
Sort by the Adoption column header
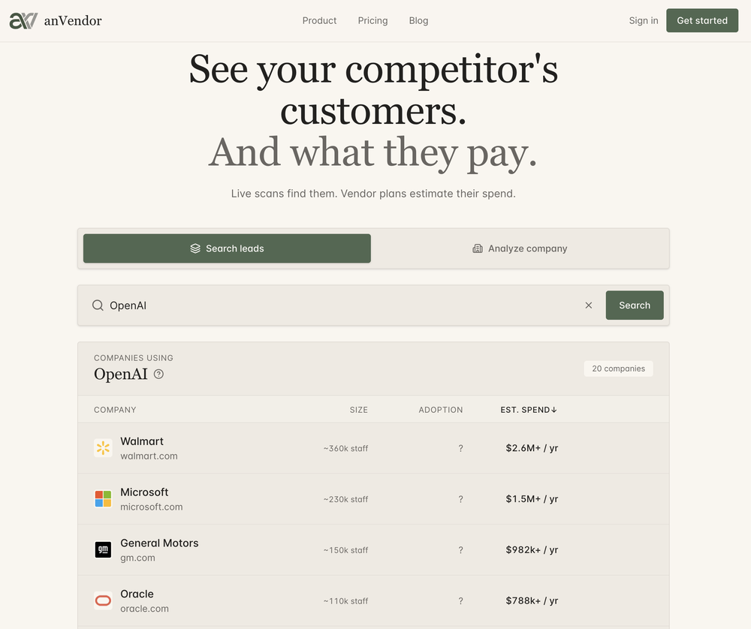click(441, 410)
